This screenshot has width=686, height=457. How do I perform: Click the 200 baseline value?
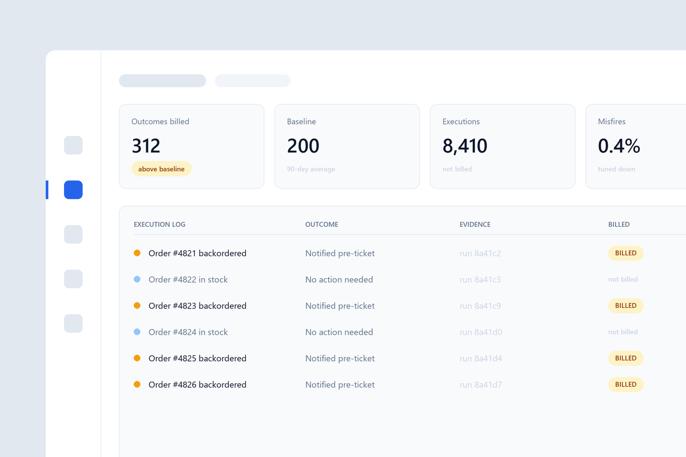point(303,146)
